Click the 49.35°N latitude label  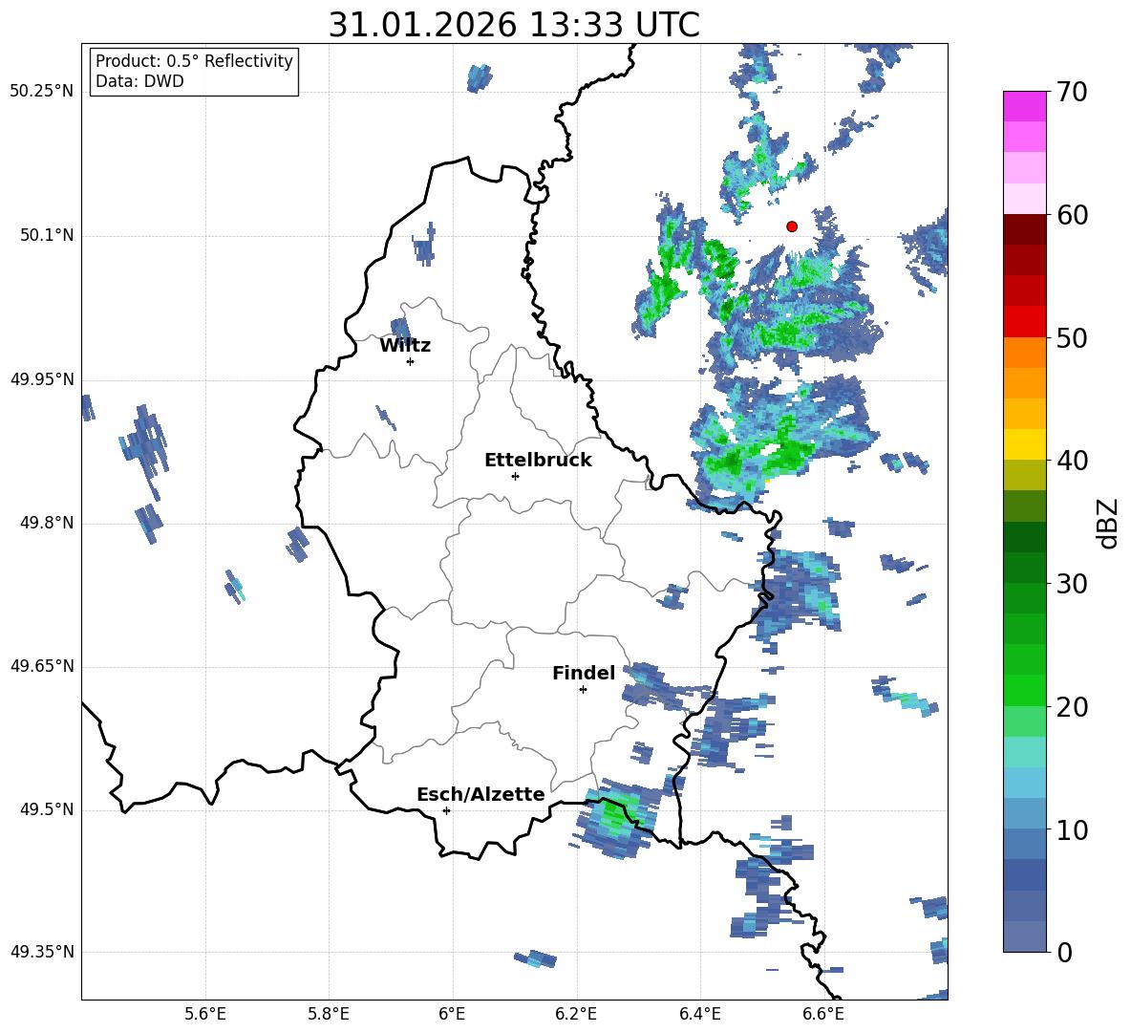point(42,952)
